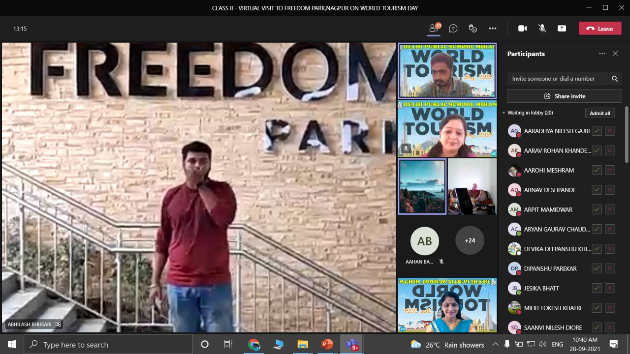Show hidden system tray icons

(495, 344)
